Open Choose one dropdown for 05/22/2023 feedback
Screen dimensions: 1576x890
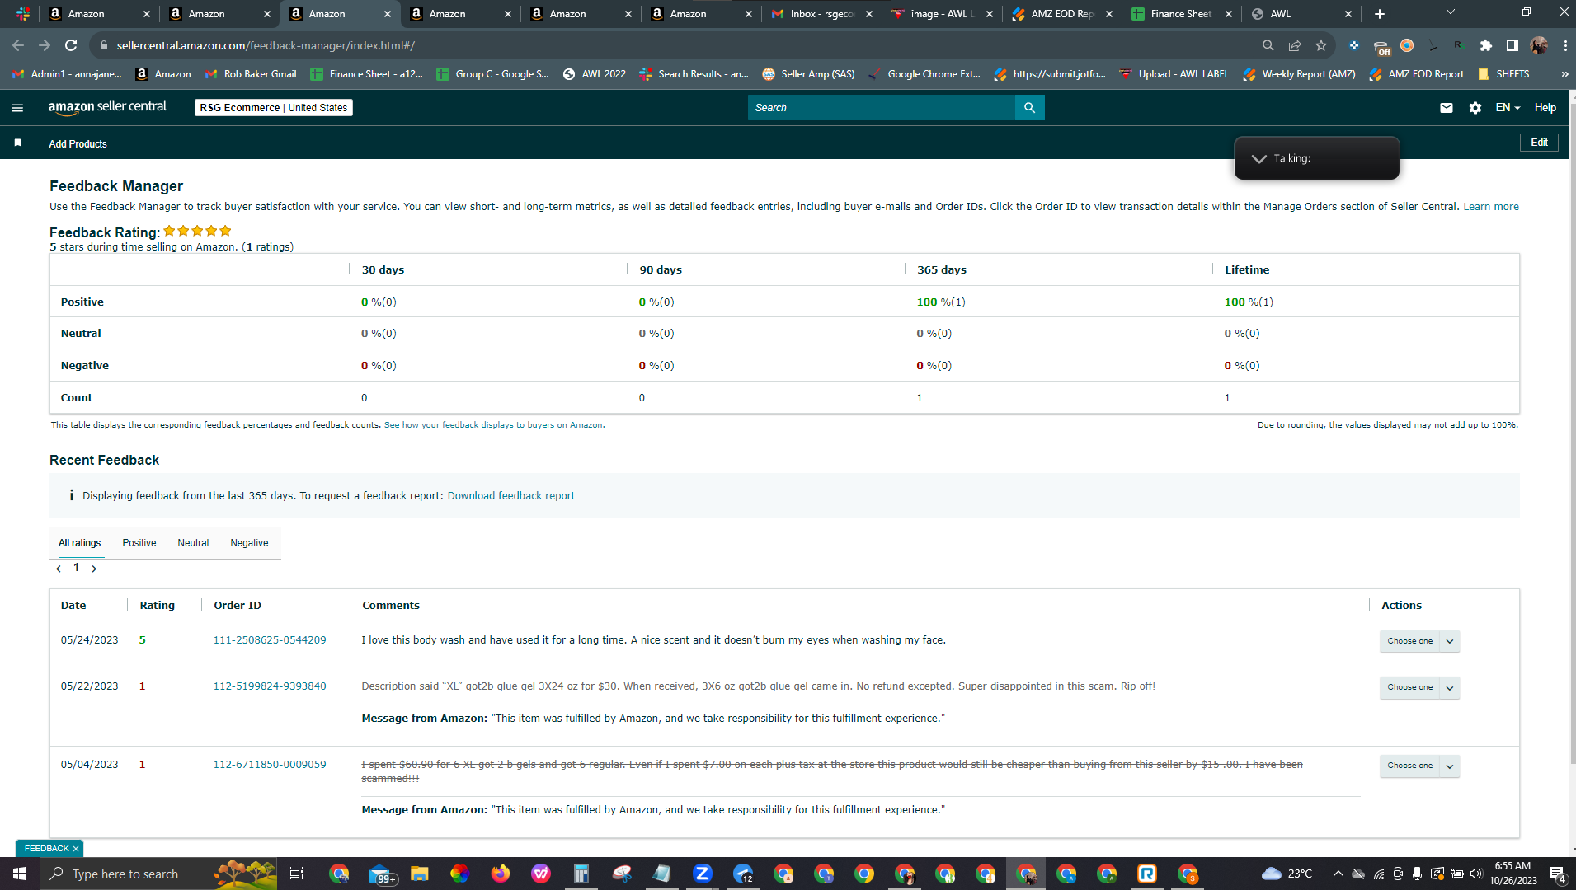[1419, 687]
